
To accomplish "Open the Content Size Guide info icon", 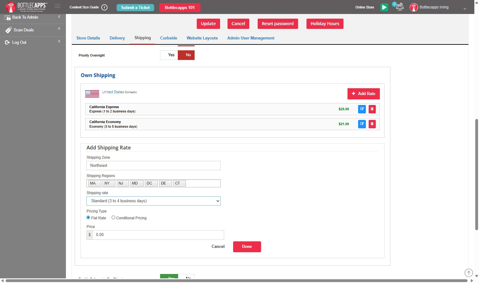I will (x=104, y=7).
